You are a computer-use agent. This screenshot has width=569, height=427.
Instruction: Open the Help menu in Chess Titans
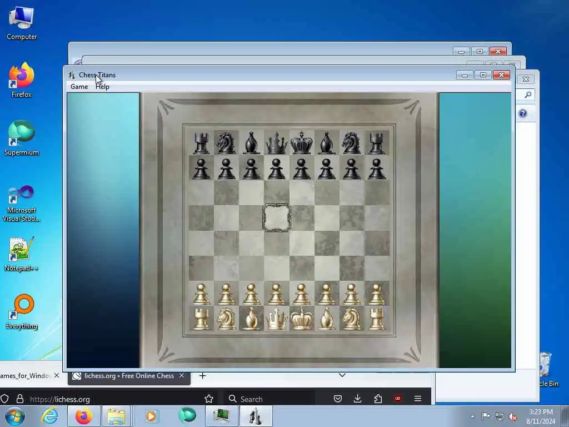click(x=102, y=87)
